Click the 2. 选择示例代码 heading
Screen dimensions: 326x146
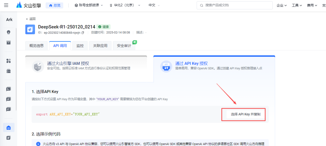[46, 134]
